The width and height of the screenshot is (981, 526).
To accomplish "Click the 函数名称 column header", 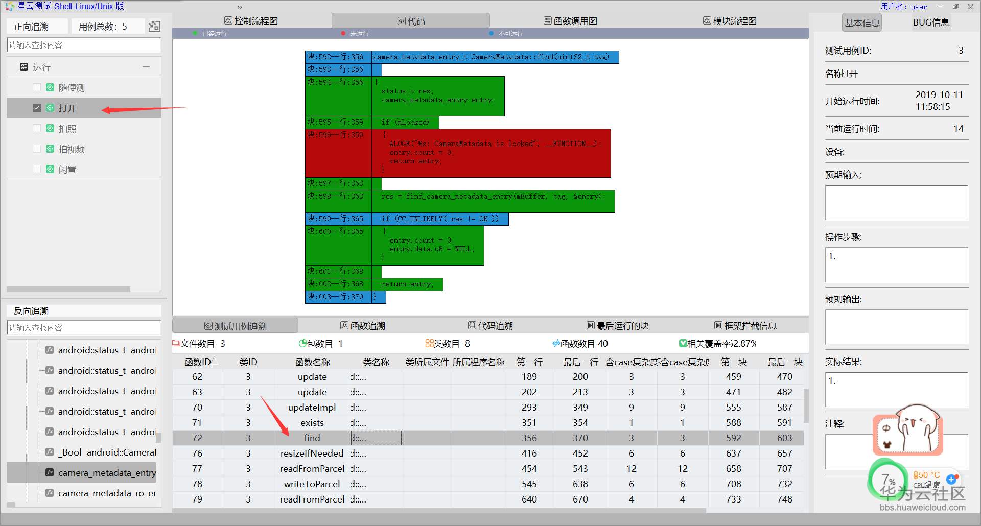I will 312,362.
